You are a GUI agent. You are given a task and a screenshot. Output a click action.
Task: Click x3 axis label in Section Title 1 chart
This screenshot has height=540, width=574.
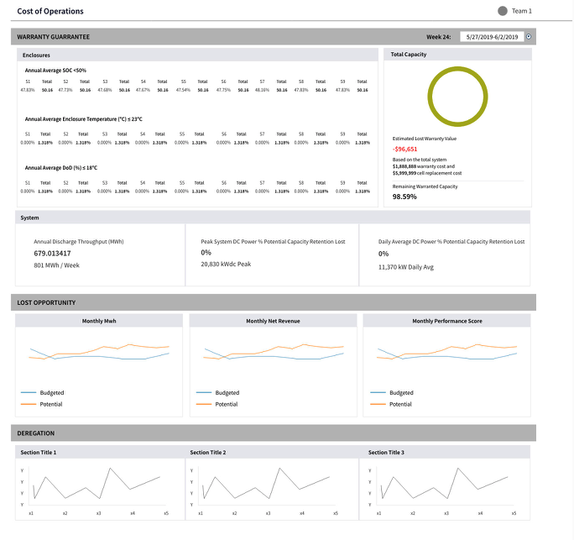pos(98,513)
